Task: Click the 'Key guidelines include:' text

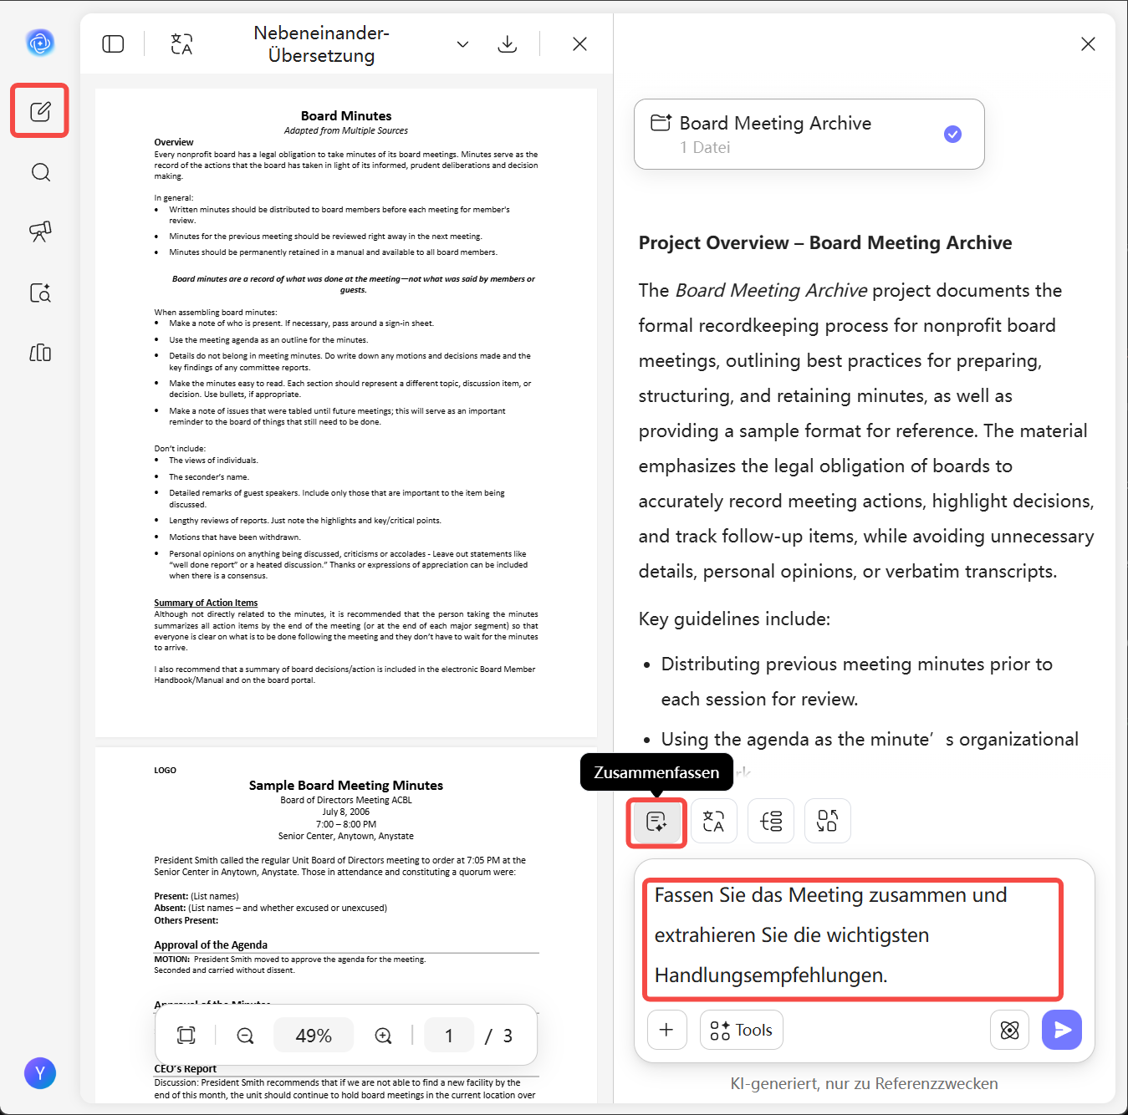Action: pos(734,619)
